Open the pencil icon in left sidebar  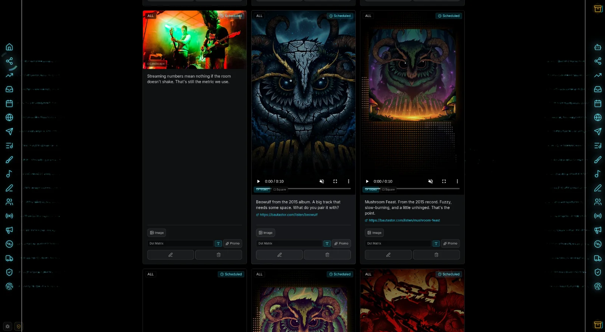point(9,188)
